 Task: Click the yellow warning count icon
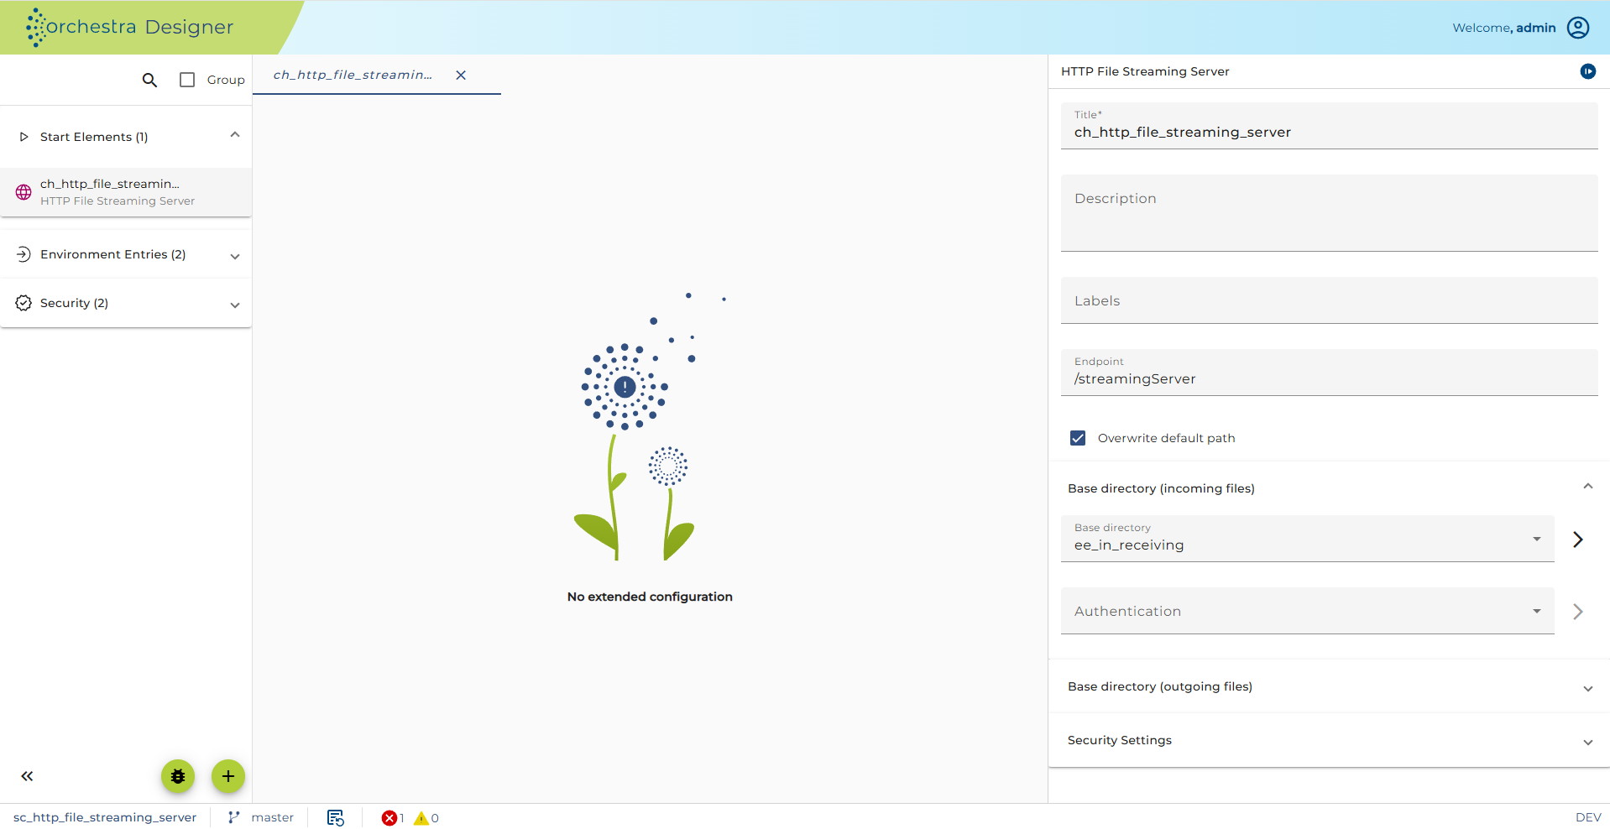click(421, 818)
